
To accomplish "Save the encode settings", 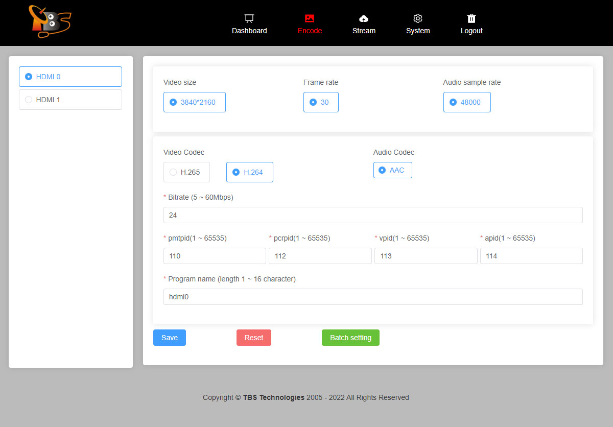I will tap(170, 338).
